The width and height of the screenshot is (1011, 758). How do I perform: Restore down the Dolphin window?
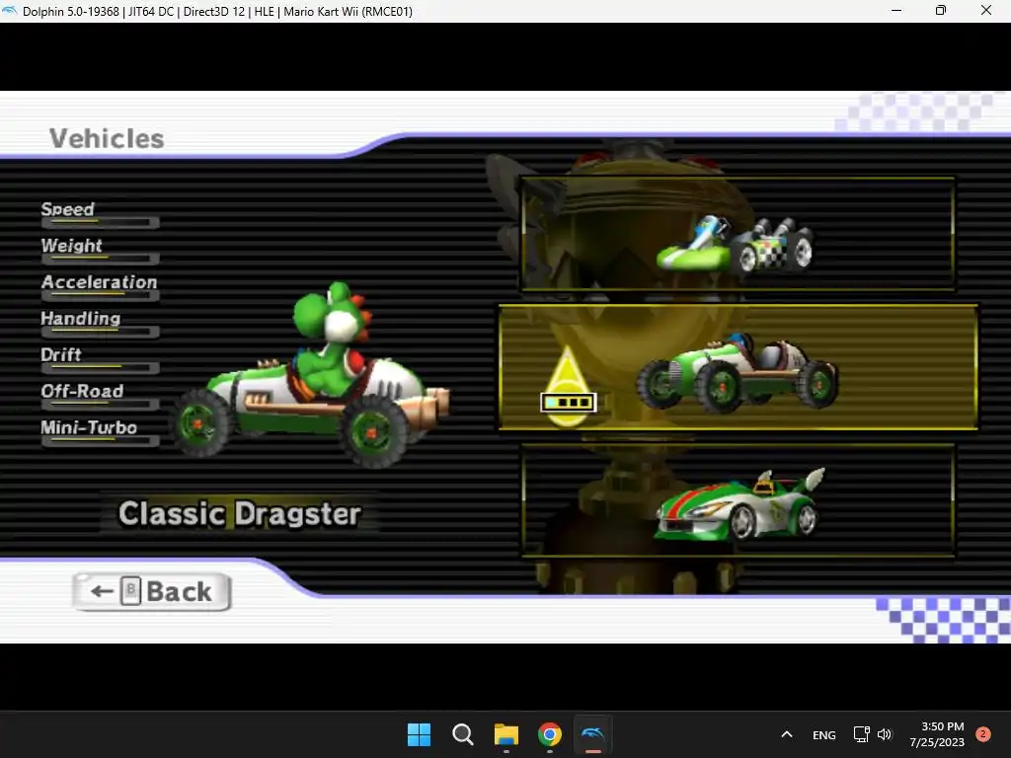pyautogui.click(x=941, y=11)
